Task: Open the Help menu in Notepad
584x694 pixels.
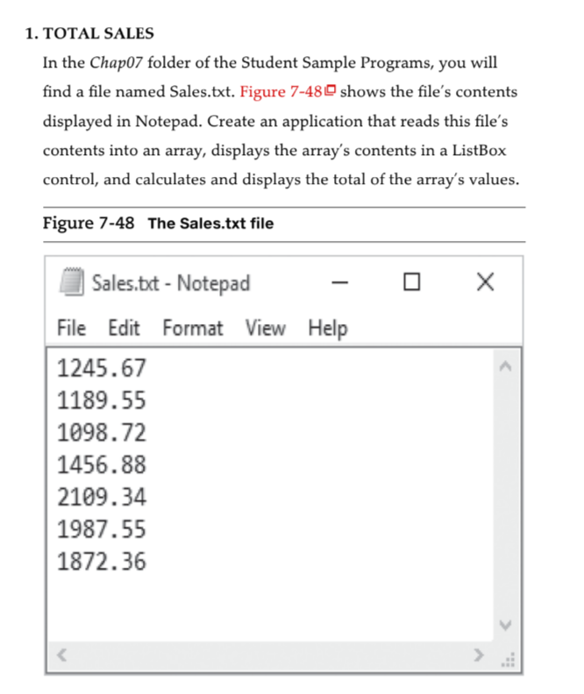Action: 328,329
